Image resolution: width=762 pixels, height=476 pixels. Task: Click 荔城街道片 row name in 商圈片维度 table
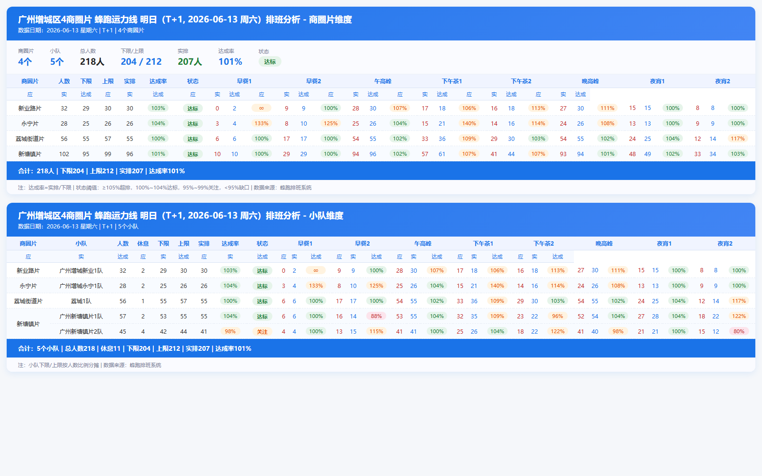[30, 139]
